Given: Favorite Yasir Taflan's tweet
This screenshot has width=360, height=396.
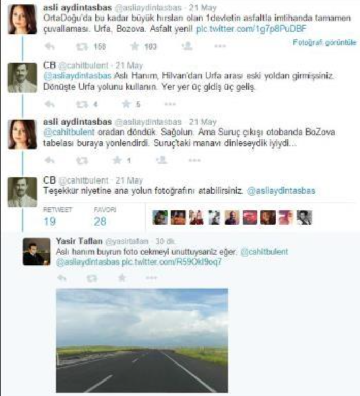Looking at the screenshot, I should (x=122, y=278).
